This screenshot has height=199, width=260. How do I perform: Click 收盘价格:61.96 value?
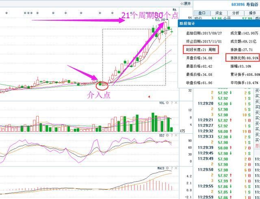pyautogui.click(x=199, y=83)
